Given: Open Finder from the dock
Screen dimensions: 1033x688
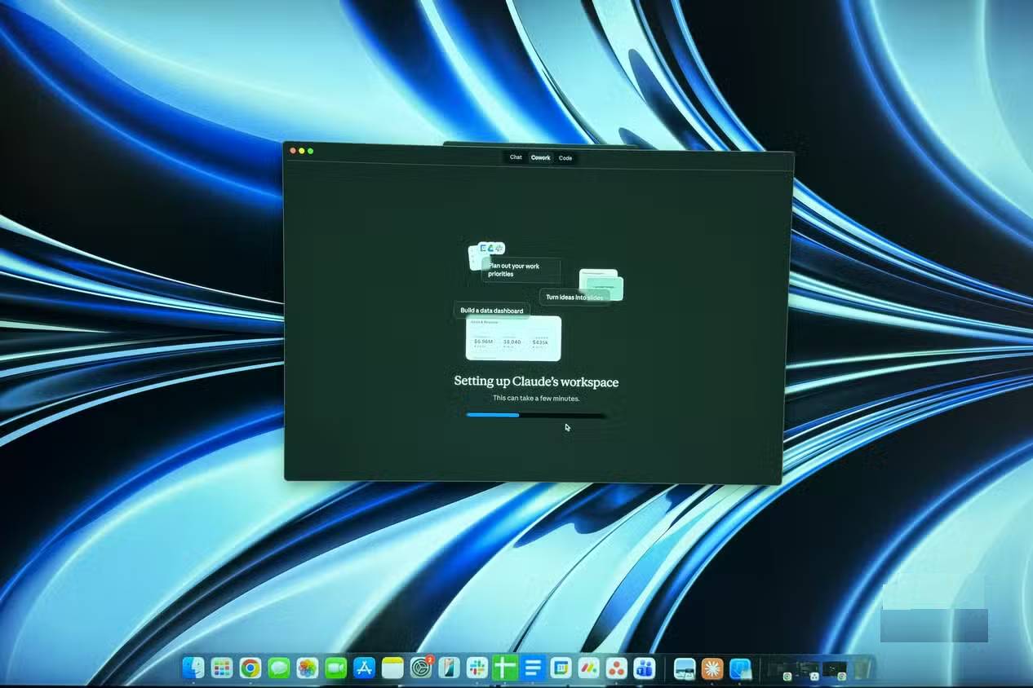Looking at the screenshot, I should [193, 668].
